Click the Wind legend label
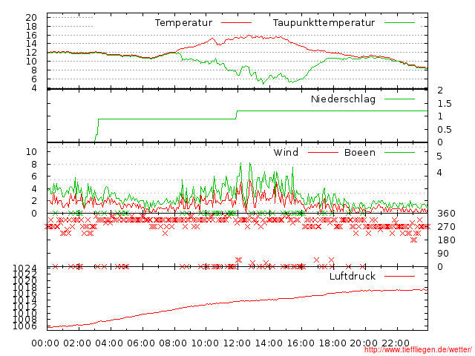Screen dimensions: 475x356 click(x=286, y=152)
